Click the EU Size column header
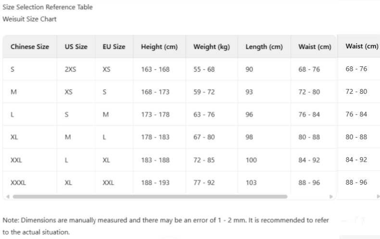The width and height of the screenshot is (380, 239). click(114, 47)
